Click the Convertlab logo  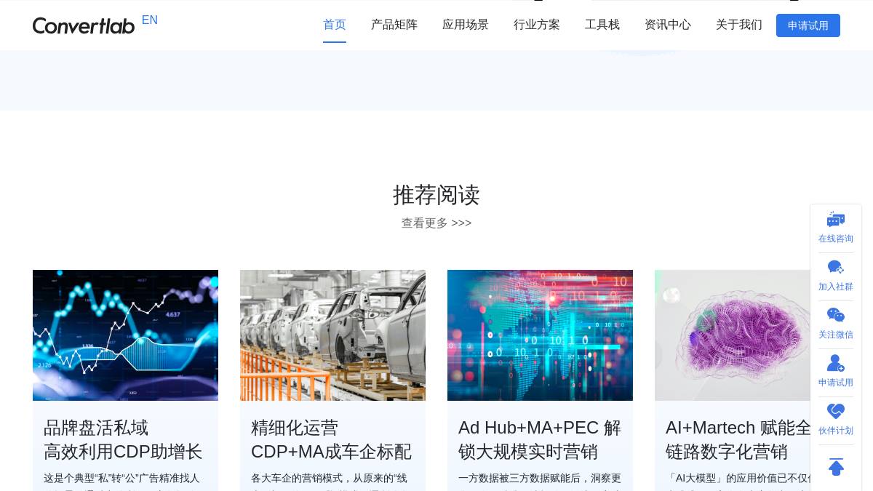(x=83, y=25)
